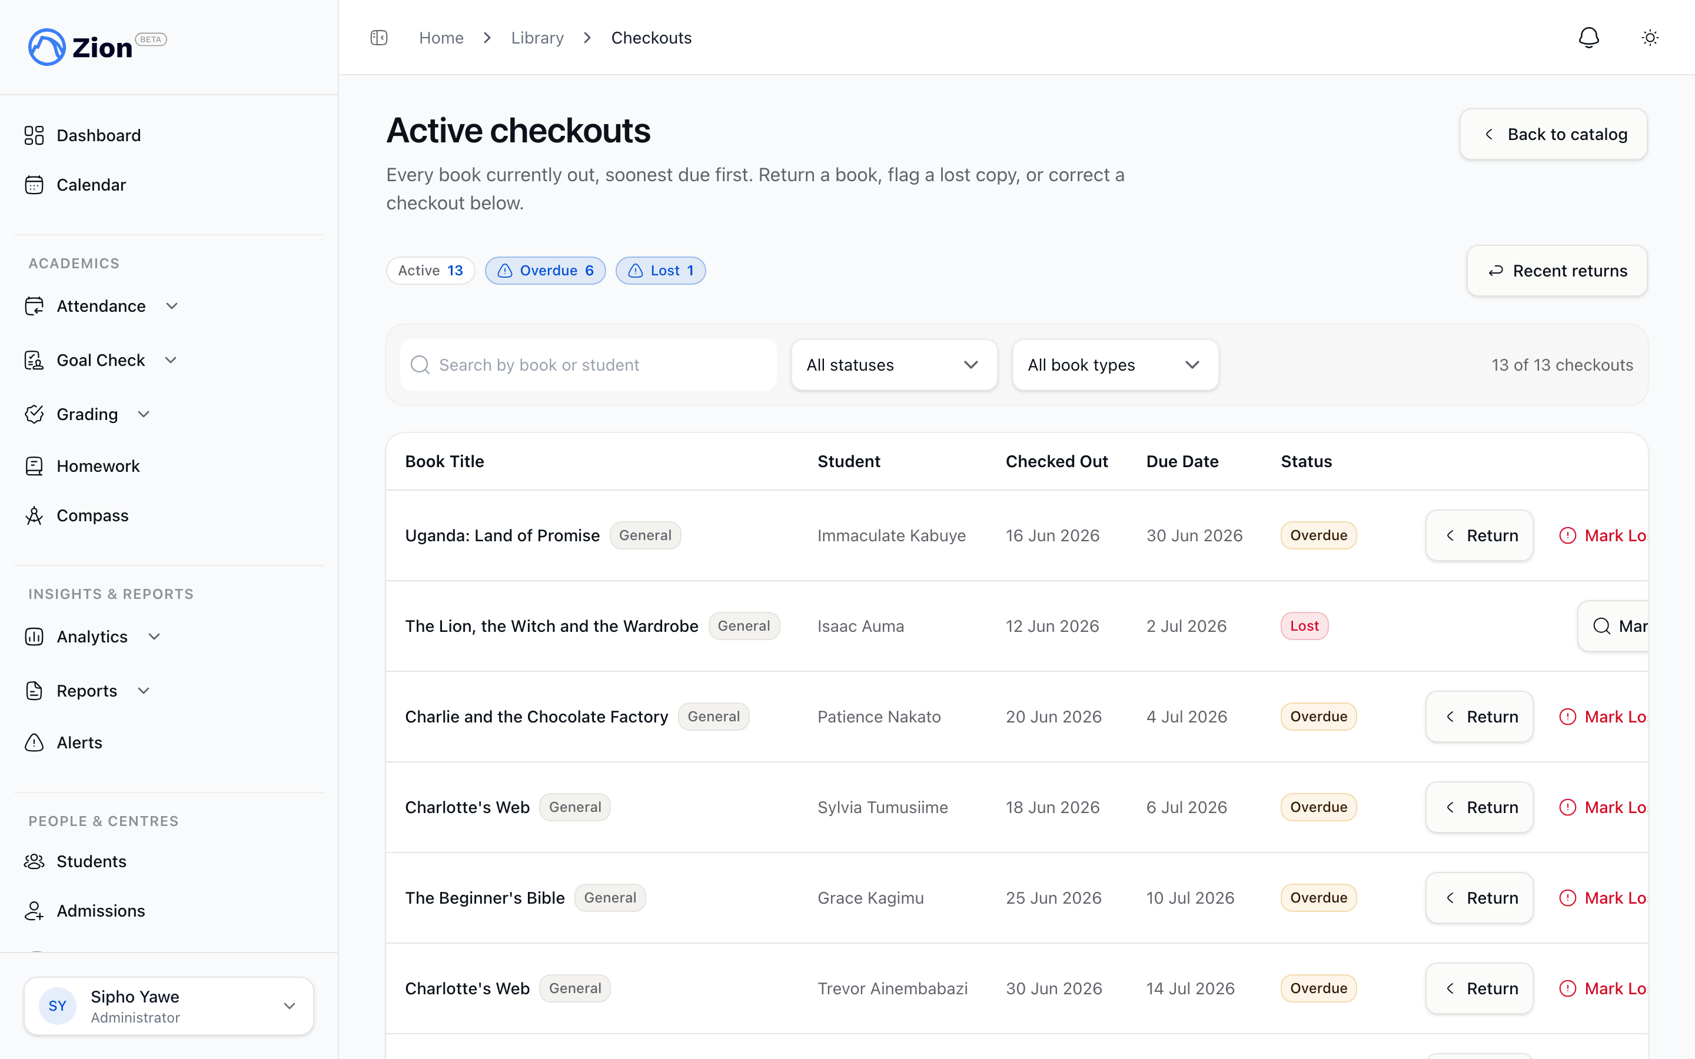Expand the Goal Check chevron

click(171, 360)
